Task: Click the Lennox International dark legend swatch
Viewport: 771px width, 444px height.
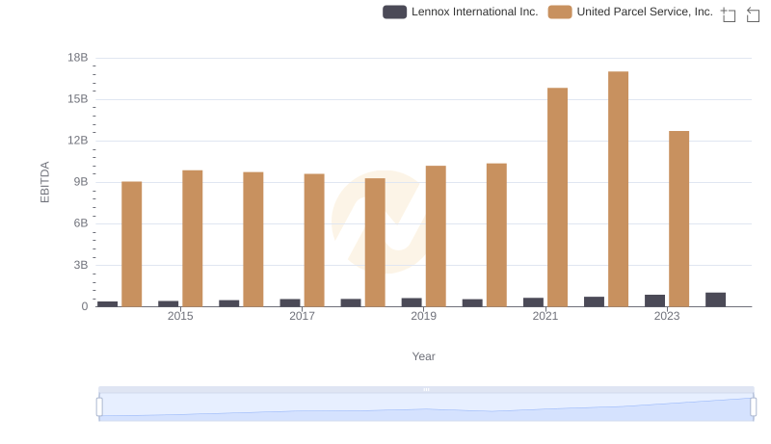Action: tap(394, 12)
